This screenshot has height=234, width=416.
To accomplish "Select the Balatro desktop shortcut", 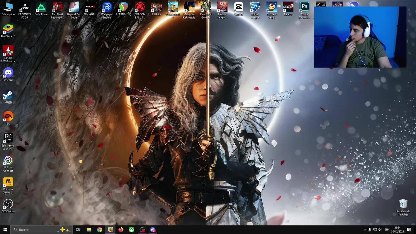I will click(x=288, y=9).
